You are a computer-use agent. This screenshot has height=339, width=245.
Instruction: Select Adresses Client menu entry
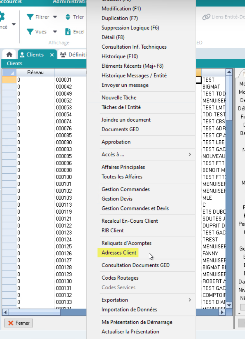point(119,253)
